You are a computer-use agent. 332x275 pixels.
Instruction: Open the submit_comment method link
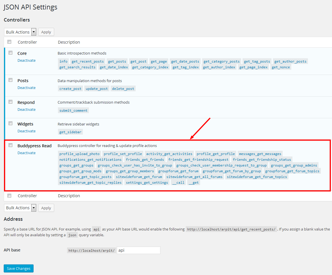73,111
